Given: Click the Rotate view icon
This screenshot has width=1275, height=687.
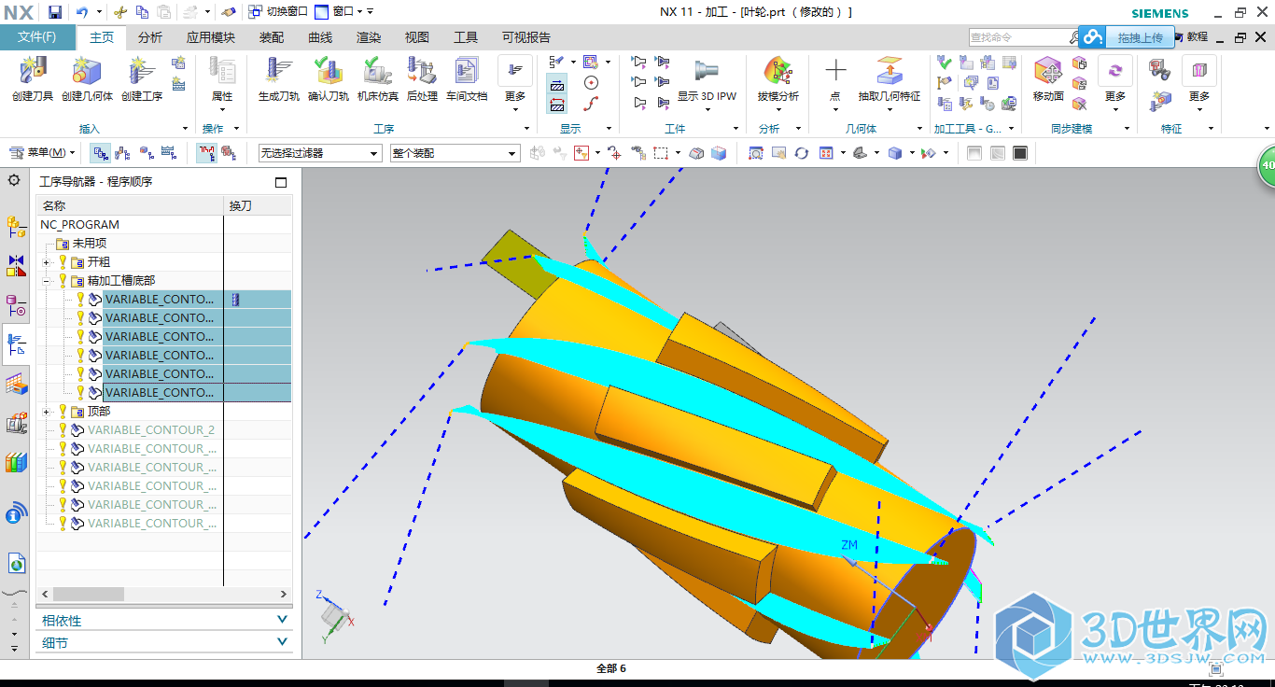Looking at the screenshot, I should (x=801, y=153).
